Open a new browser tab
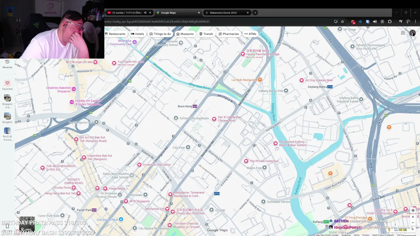 pyautogui.click(x=255, y=13)
